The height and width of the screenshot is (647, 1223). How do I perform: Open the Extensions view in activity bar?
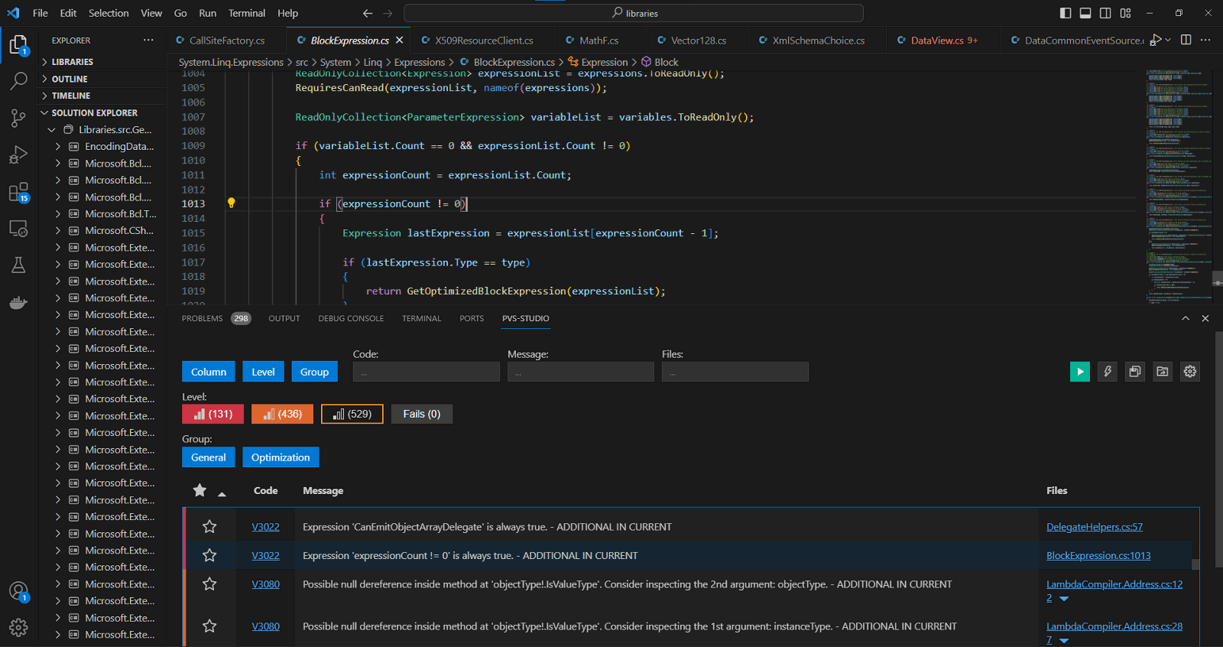[18, 192]
